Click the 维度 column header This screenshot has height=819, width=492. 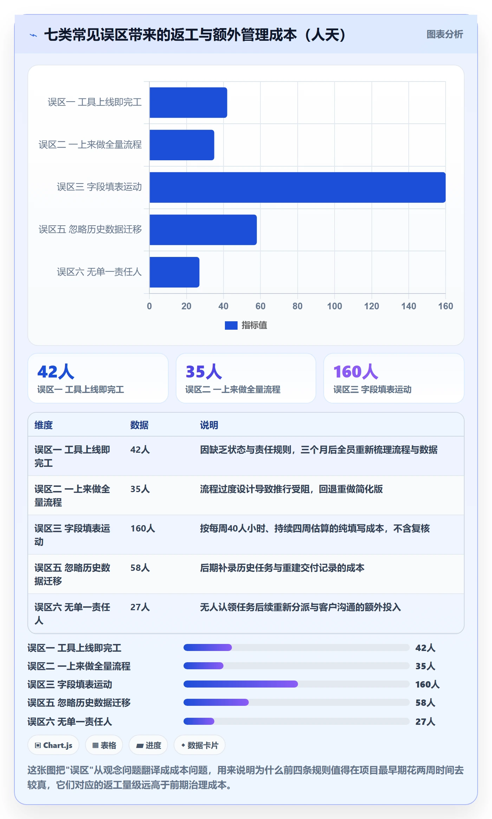click(44, 425)
